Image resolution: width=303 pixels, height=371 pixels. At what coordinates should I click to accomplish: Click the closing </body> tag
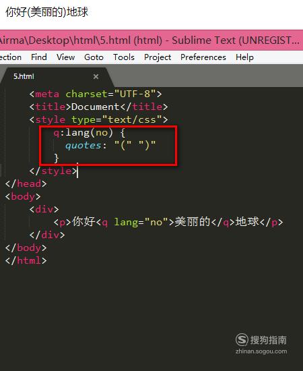click(x=26, y=248)
